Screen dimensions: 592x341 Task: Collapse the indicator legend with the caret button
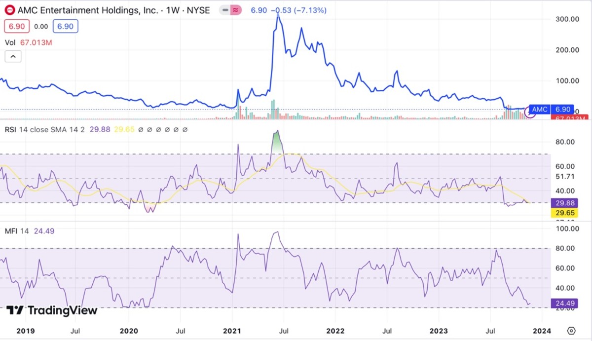coord(13,57)
